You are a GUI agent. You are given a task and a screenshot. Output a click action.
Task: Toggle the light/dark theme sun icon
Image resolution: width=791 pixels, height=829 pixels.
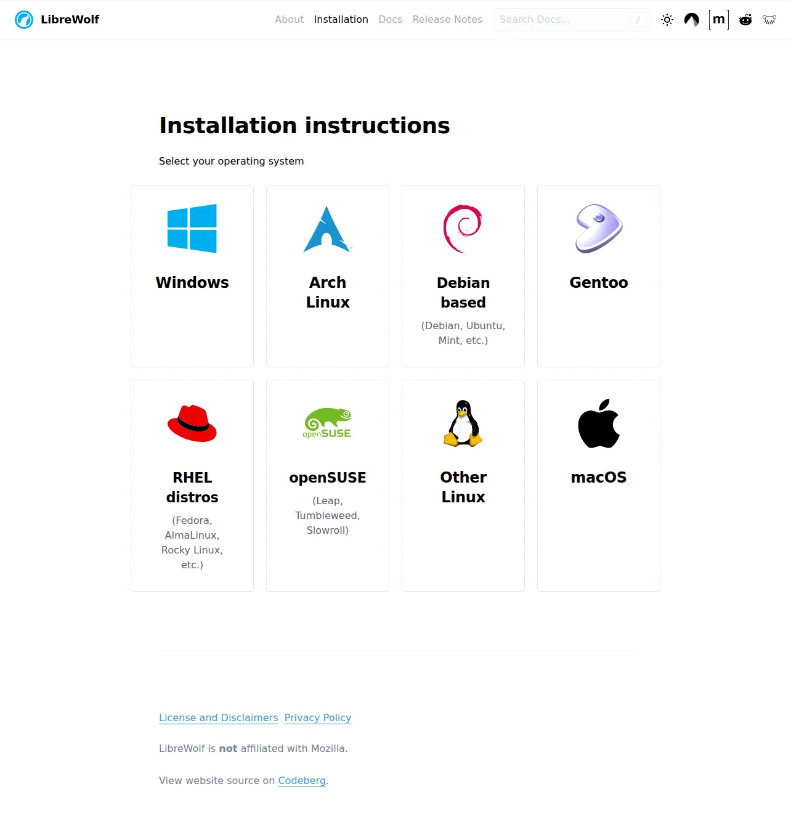[667, 20]
